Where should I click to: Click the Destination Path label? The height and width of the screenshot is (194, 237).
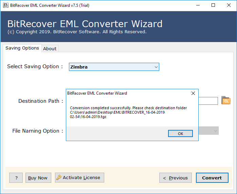tap(41, 101)
